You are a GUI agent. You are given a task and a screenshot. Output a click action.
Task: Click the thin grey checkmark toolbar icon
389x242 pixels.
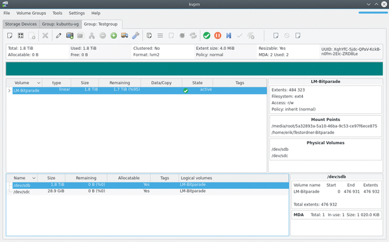point(239,36)
